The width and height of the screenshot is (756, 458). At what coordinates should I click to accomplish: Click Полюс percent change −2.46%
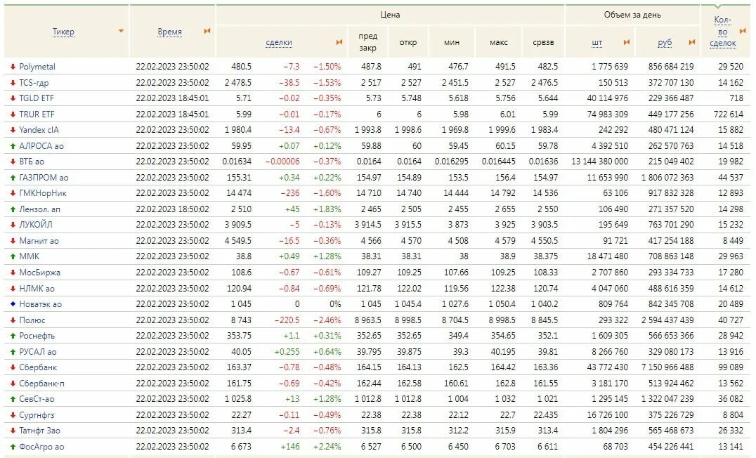[x=327, y=320]
